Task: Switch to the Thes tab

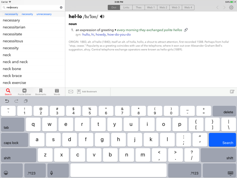Action: pos(139,7)
